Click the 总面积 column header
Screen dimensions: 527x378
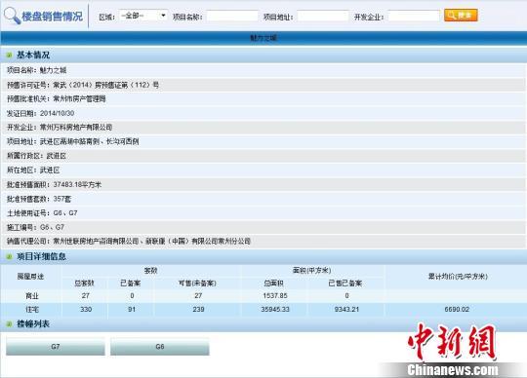point(273,283)
